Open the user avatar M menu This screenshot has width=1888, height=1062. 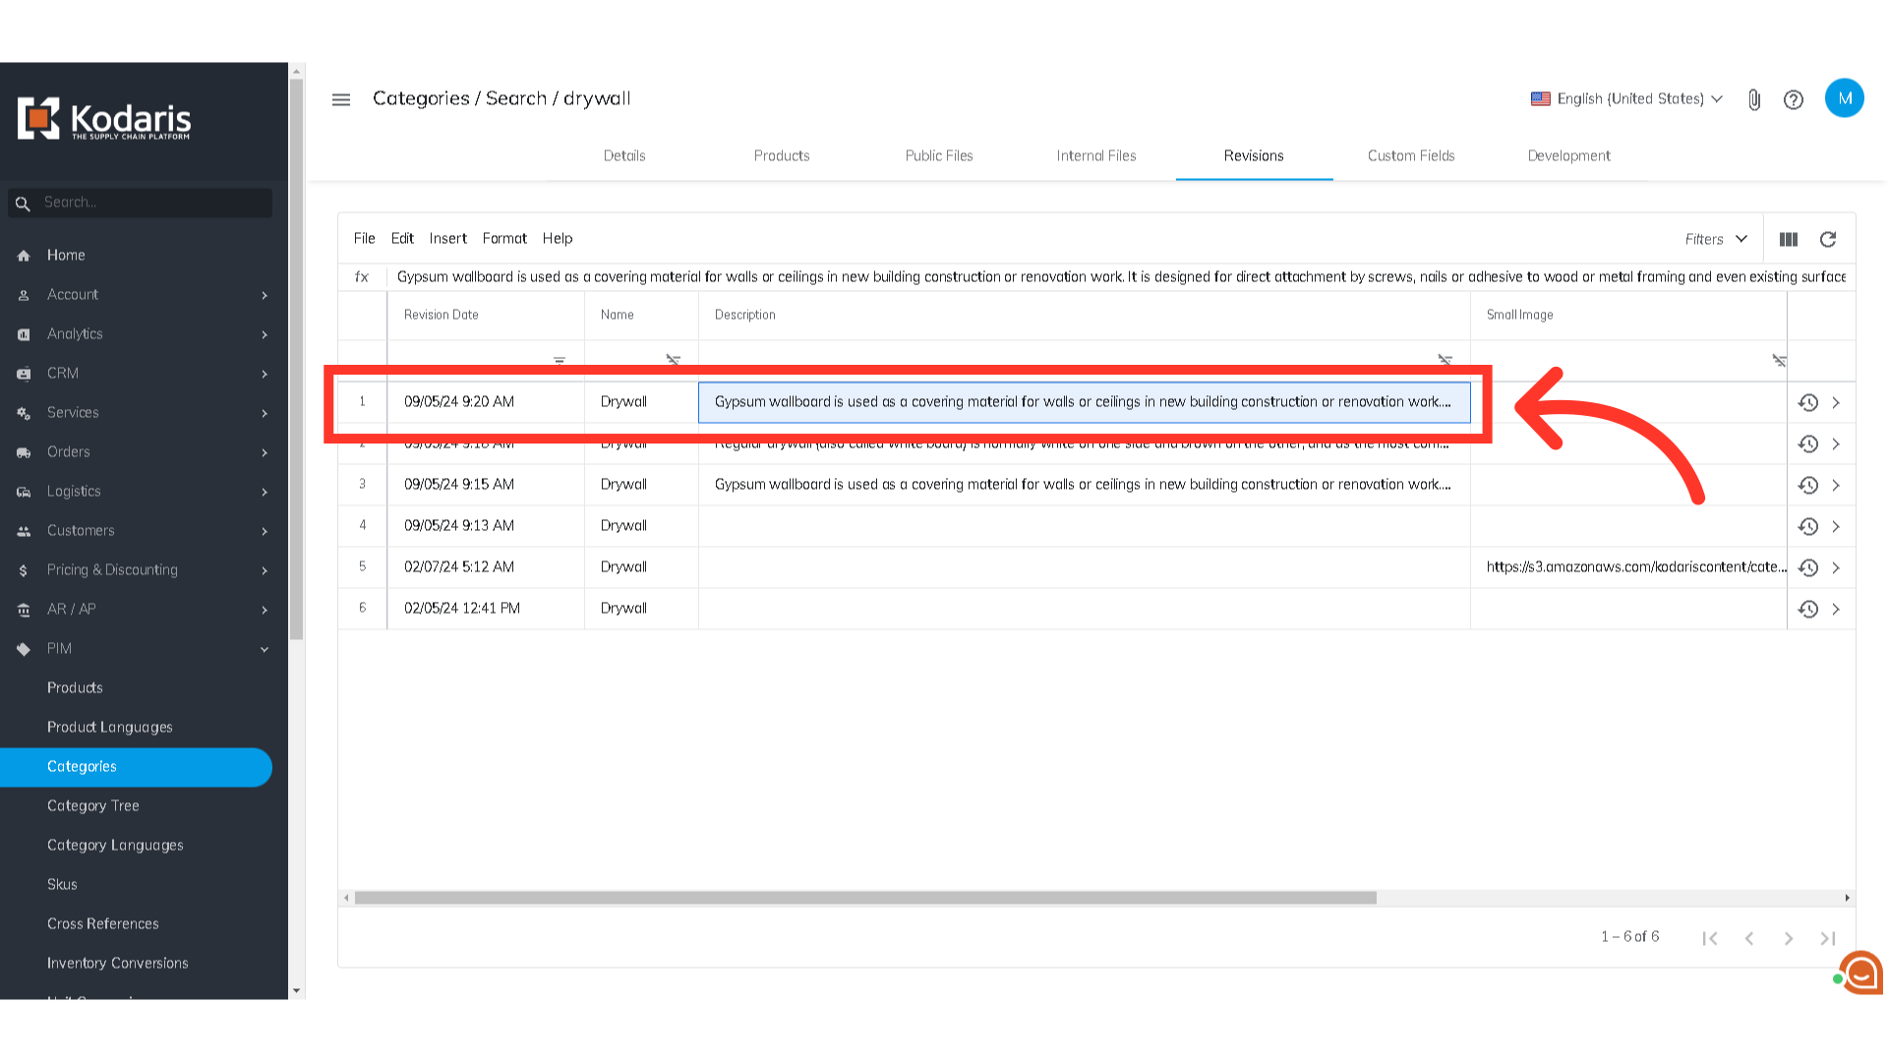tap(1844, 98)
